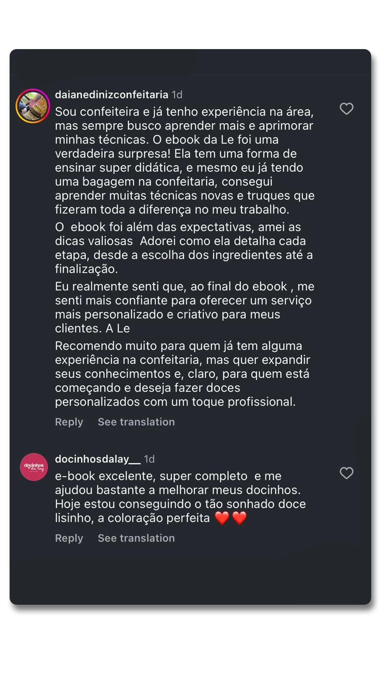Viewport: 384px width, 683px height.
Task: Click the paragraph starting "O ebook foi além"
Action: 183,248
